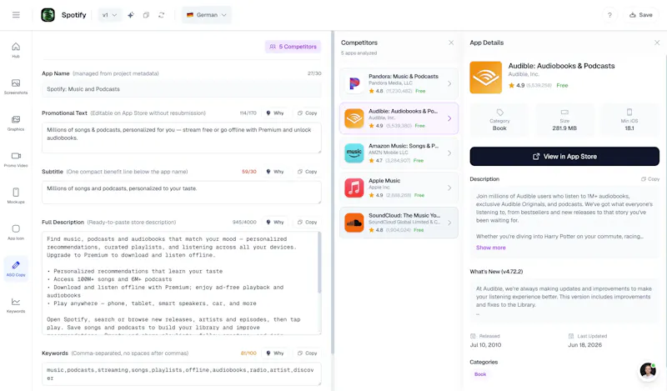Select Amazon Music competitor row
Screen dimensions: 667x391
point(399,153)
